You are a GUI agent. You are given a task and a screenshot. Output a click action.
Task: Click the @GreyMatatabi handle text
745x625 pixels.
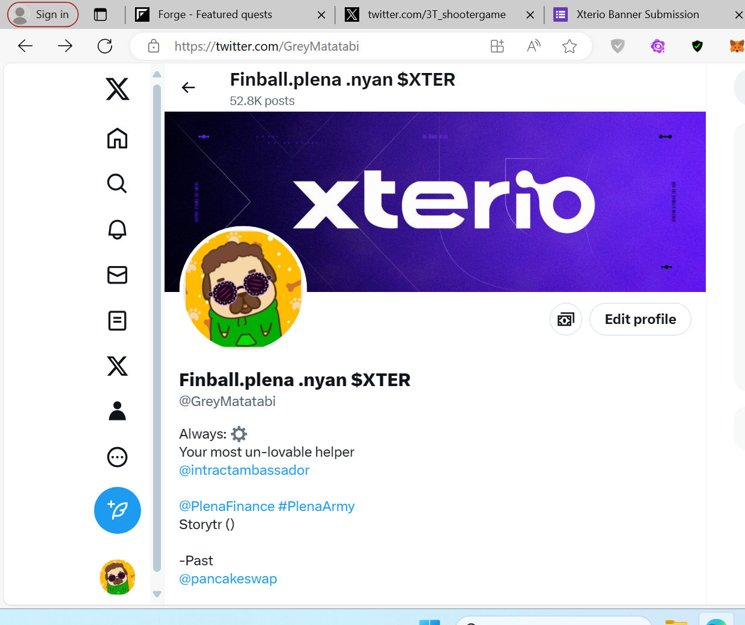(x=227, y=401)
